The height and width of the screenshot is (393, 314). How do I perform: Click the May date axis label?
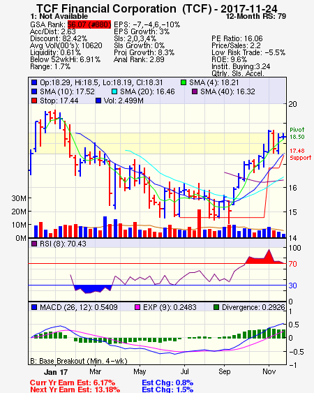tap(140, 371)
